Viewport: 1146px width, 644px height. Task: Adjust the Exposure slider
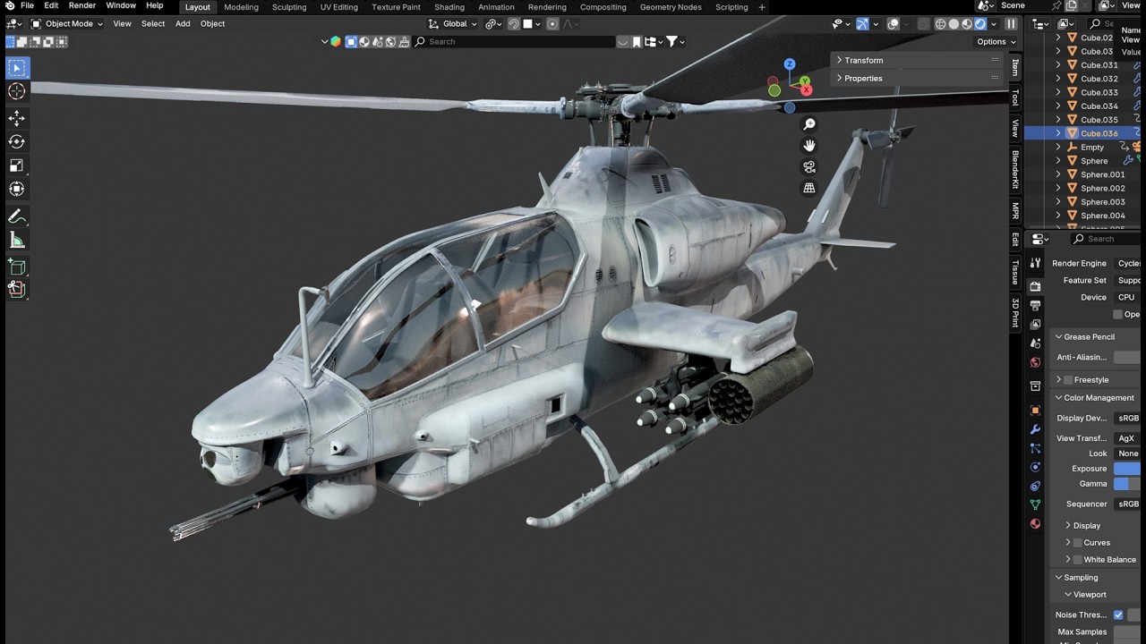click(x=1129, y=469)
